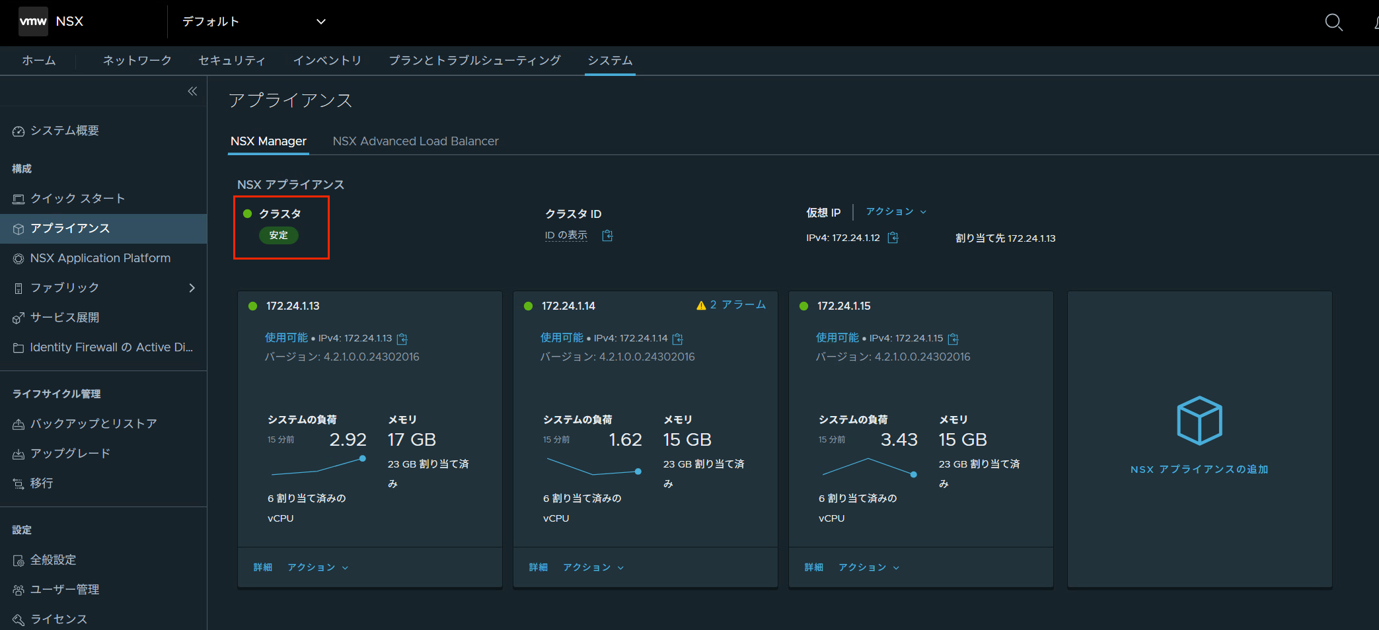
Task: Open アクション menu for node 172.24.1.15
Action: pos(868,567)
